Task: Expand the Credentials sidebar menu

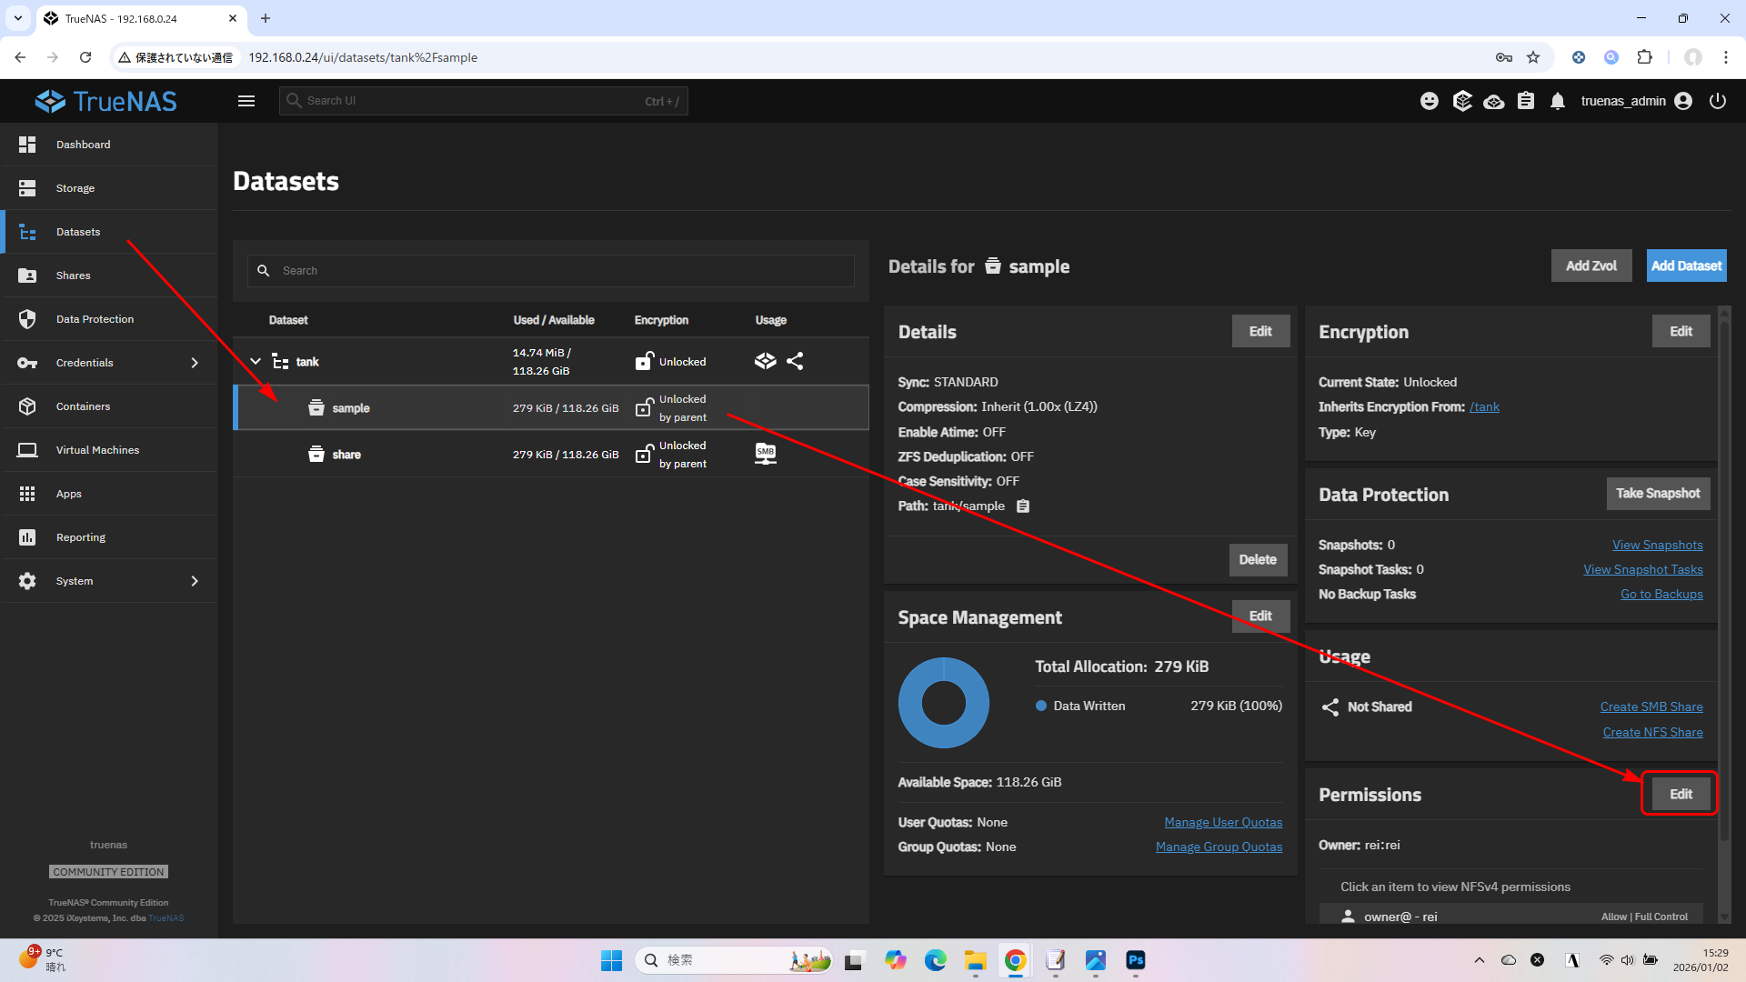Action: (109, 363)
